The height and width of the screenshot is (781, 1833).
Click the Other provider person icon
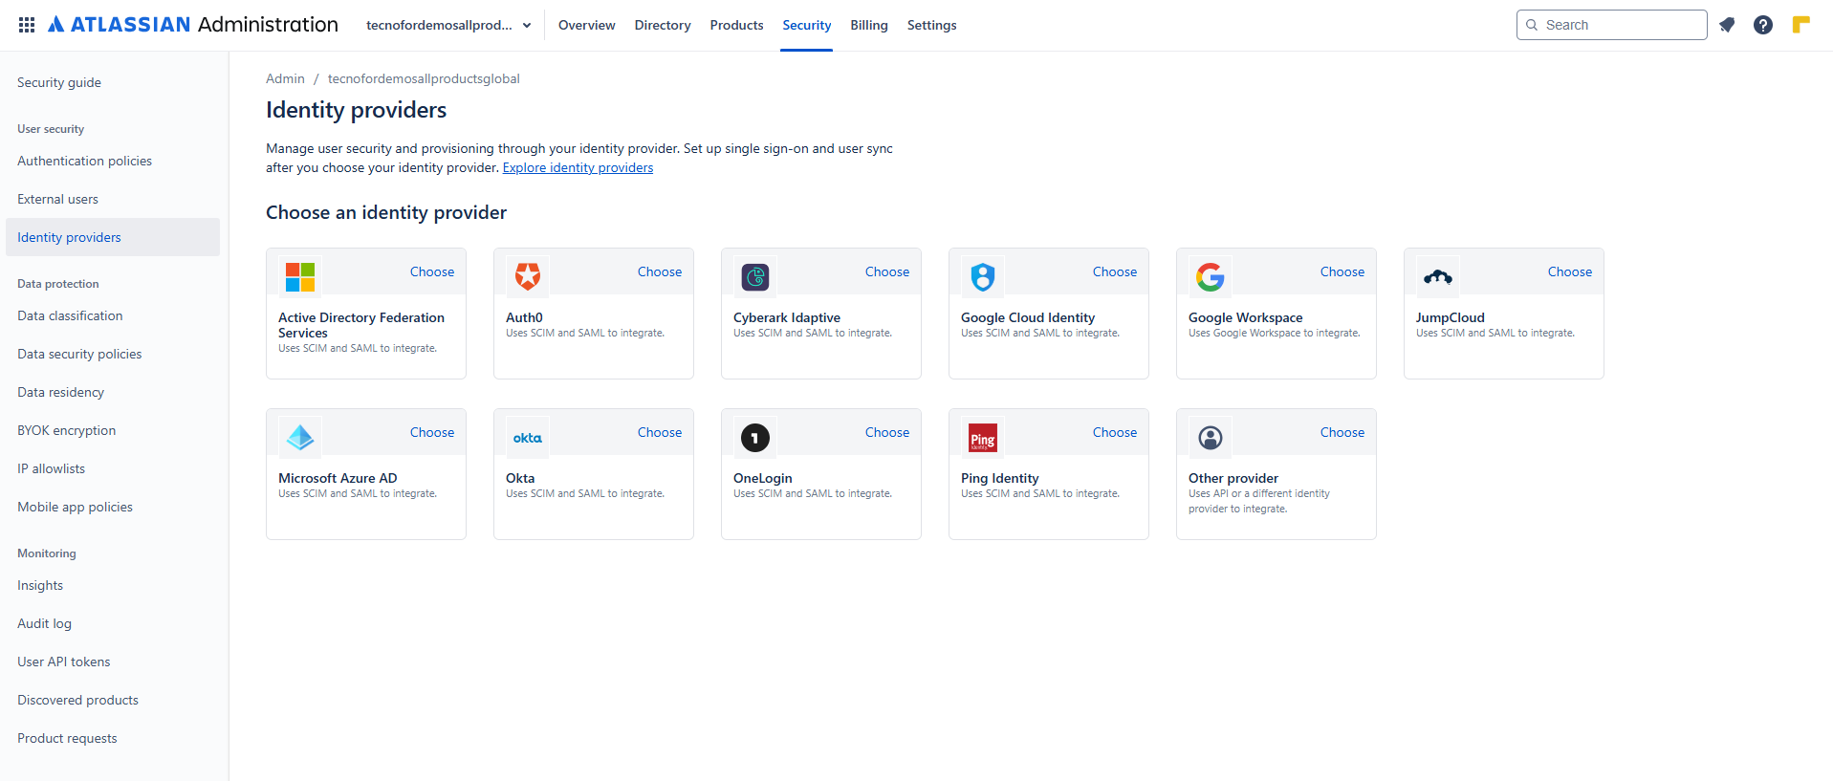(x=1211, y=438)
